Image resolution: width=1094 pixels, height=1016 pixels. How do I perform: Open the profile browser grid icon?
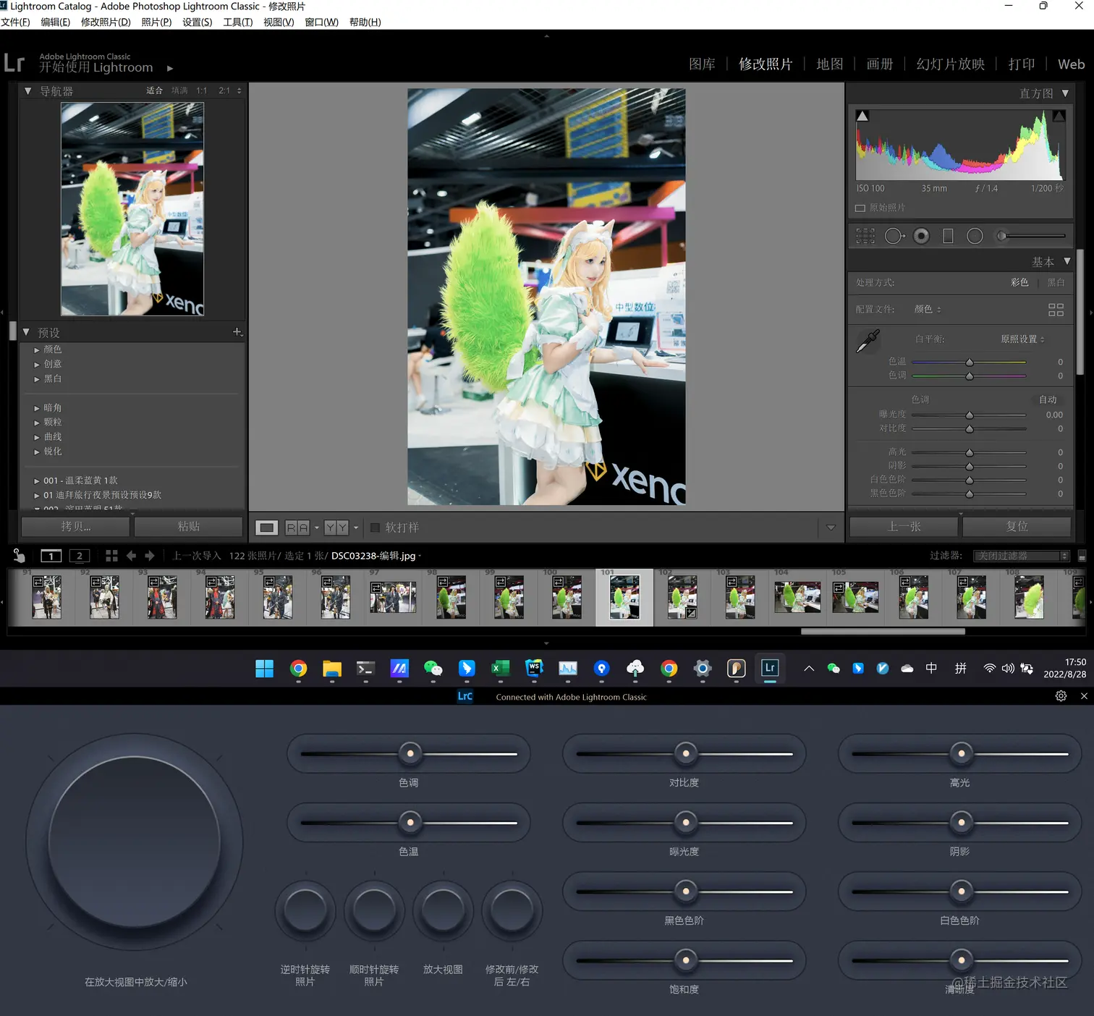click(x=1056, y=310)
